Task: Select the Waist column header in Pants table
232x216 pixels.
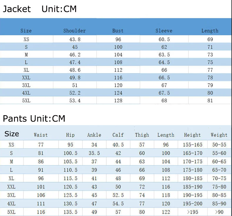Action: click(41, 135)
